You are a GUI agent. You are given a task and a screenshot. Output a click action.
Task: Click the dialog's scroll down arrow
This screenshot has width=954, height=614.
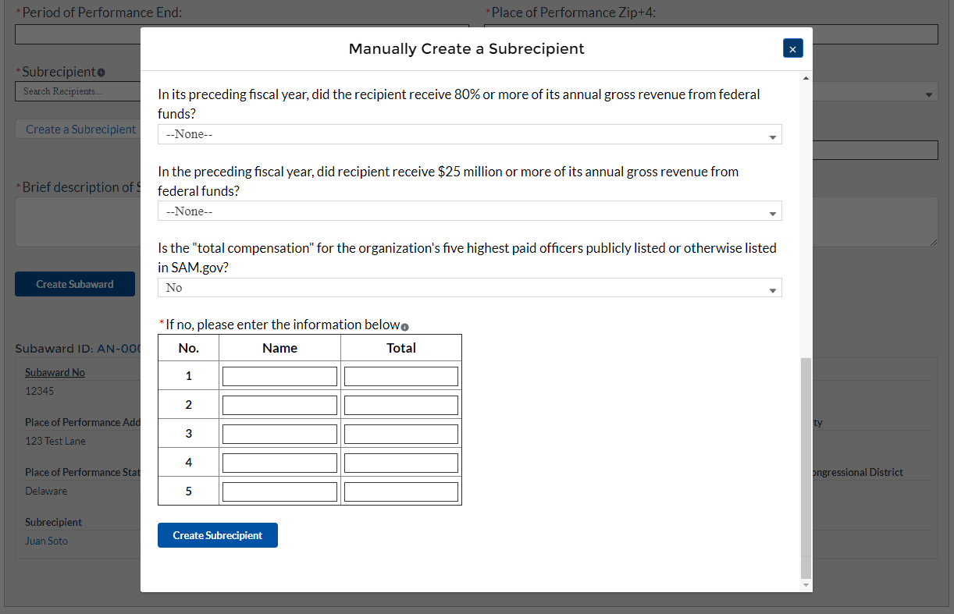[x=806, y=584]
